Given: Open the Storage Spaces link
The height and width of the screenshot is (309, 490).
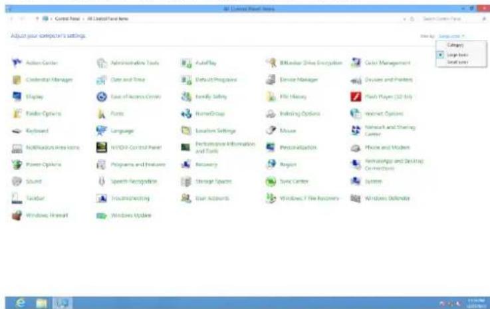Looking at the screenshot, I should [x=213, y=181].
